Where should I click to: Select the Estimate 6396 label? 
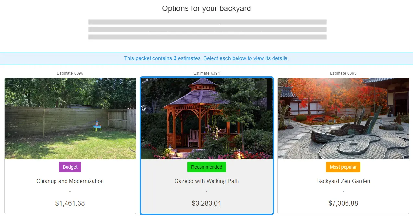tap(70, 73)
